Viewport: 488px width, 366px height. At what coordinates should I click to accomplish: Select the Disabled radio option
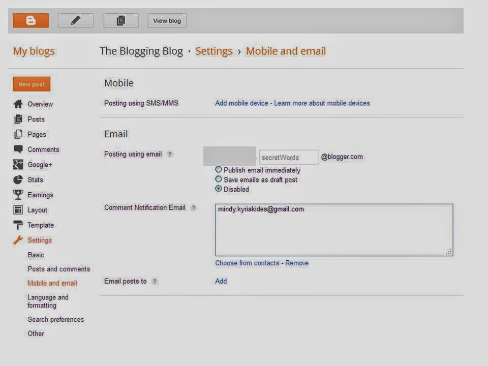[x=219, y=189]
